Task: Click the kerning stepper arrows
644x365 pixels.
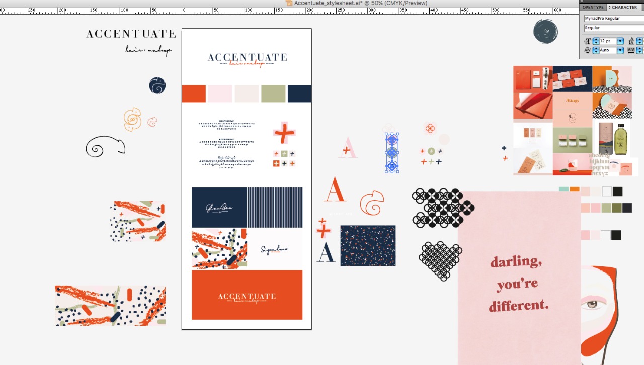Action: (596, 50)
